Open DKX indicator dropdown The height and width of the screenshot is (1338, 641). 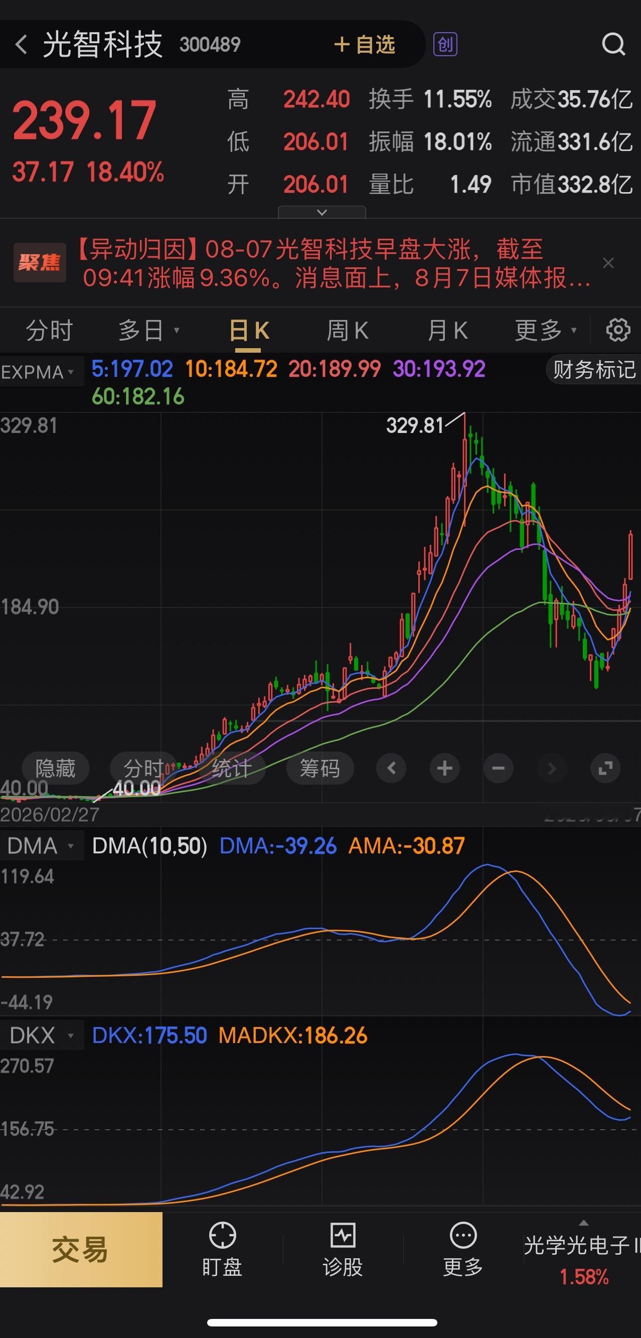pyautogui.click(x=41, y=1035)
